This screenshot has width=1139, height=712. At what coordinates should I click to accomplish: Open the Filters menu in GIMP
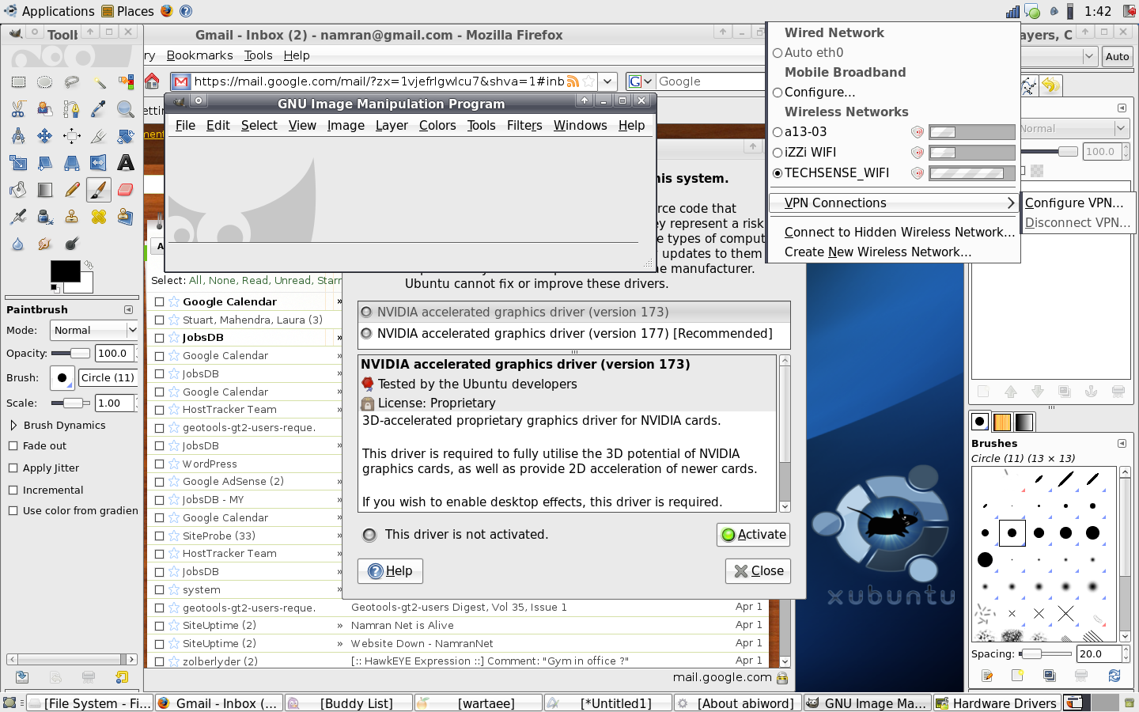524,126
